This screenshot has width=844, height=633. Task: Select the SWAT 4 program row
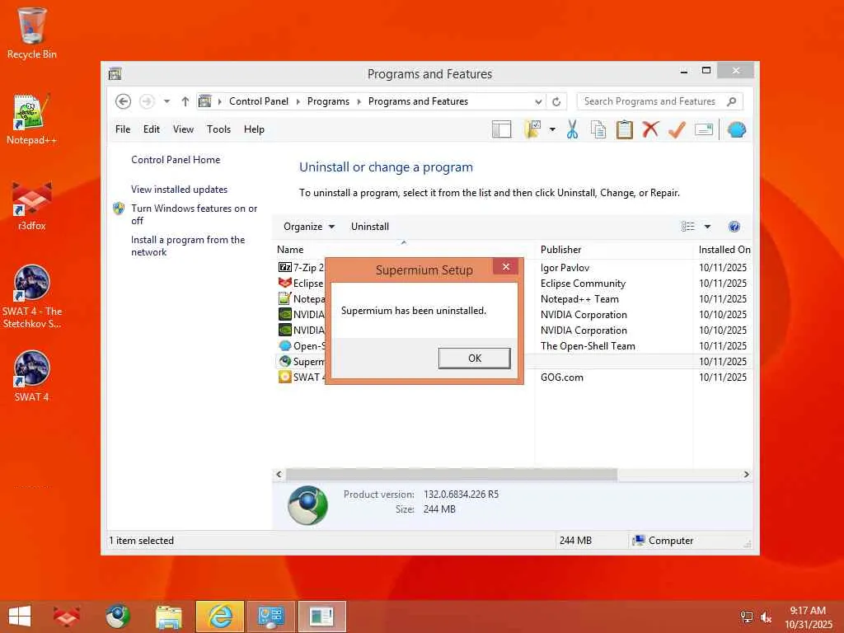pyautogui.click(x=300, y=377)
